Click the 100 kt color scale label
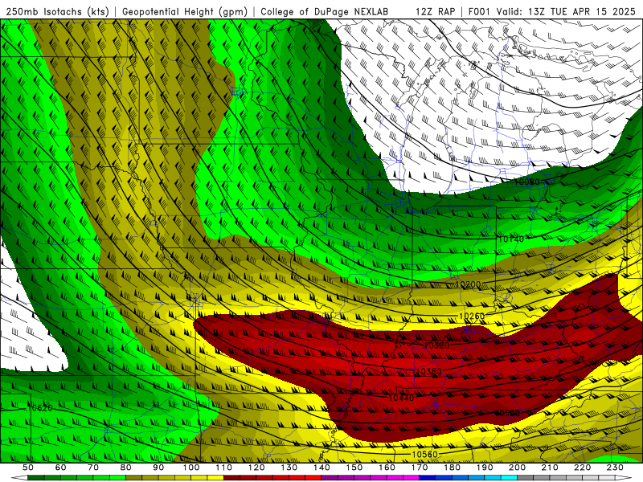Viewport: 643px width, 482px height. pyautogui.click(x=191, y=468)
